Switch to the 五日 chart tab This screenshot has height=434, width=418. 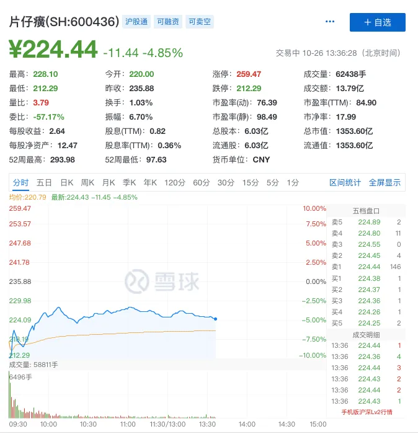(44, 183)
